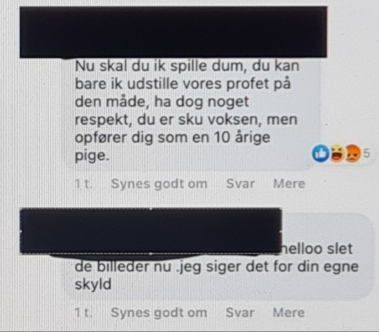Viewport: 379px width, 332px height.
Task: Open the reaction count showing 5
Action: tap(367, 153)
